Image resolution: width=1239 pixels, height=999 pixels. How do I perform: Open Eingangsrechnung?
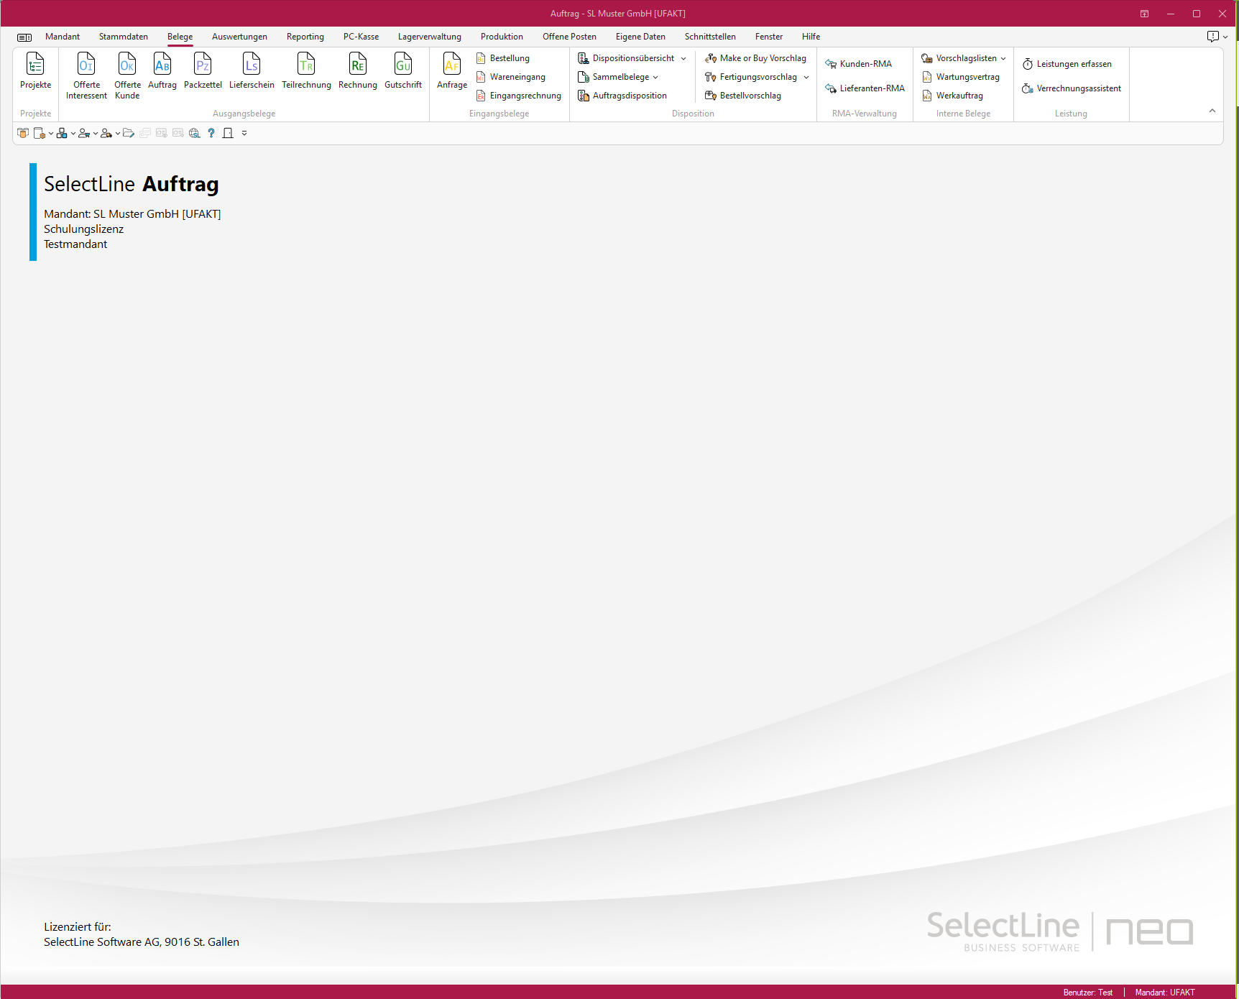coord(519,96)
